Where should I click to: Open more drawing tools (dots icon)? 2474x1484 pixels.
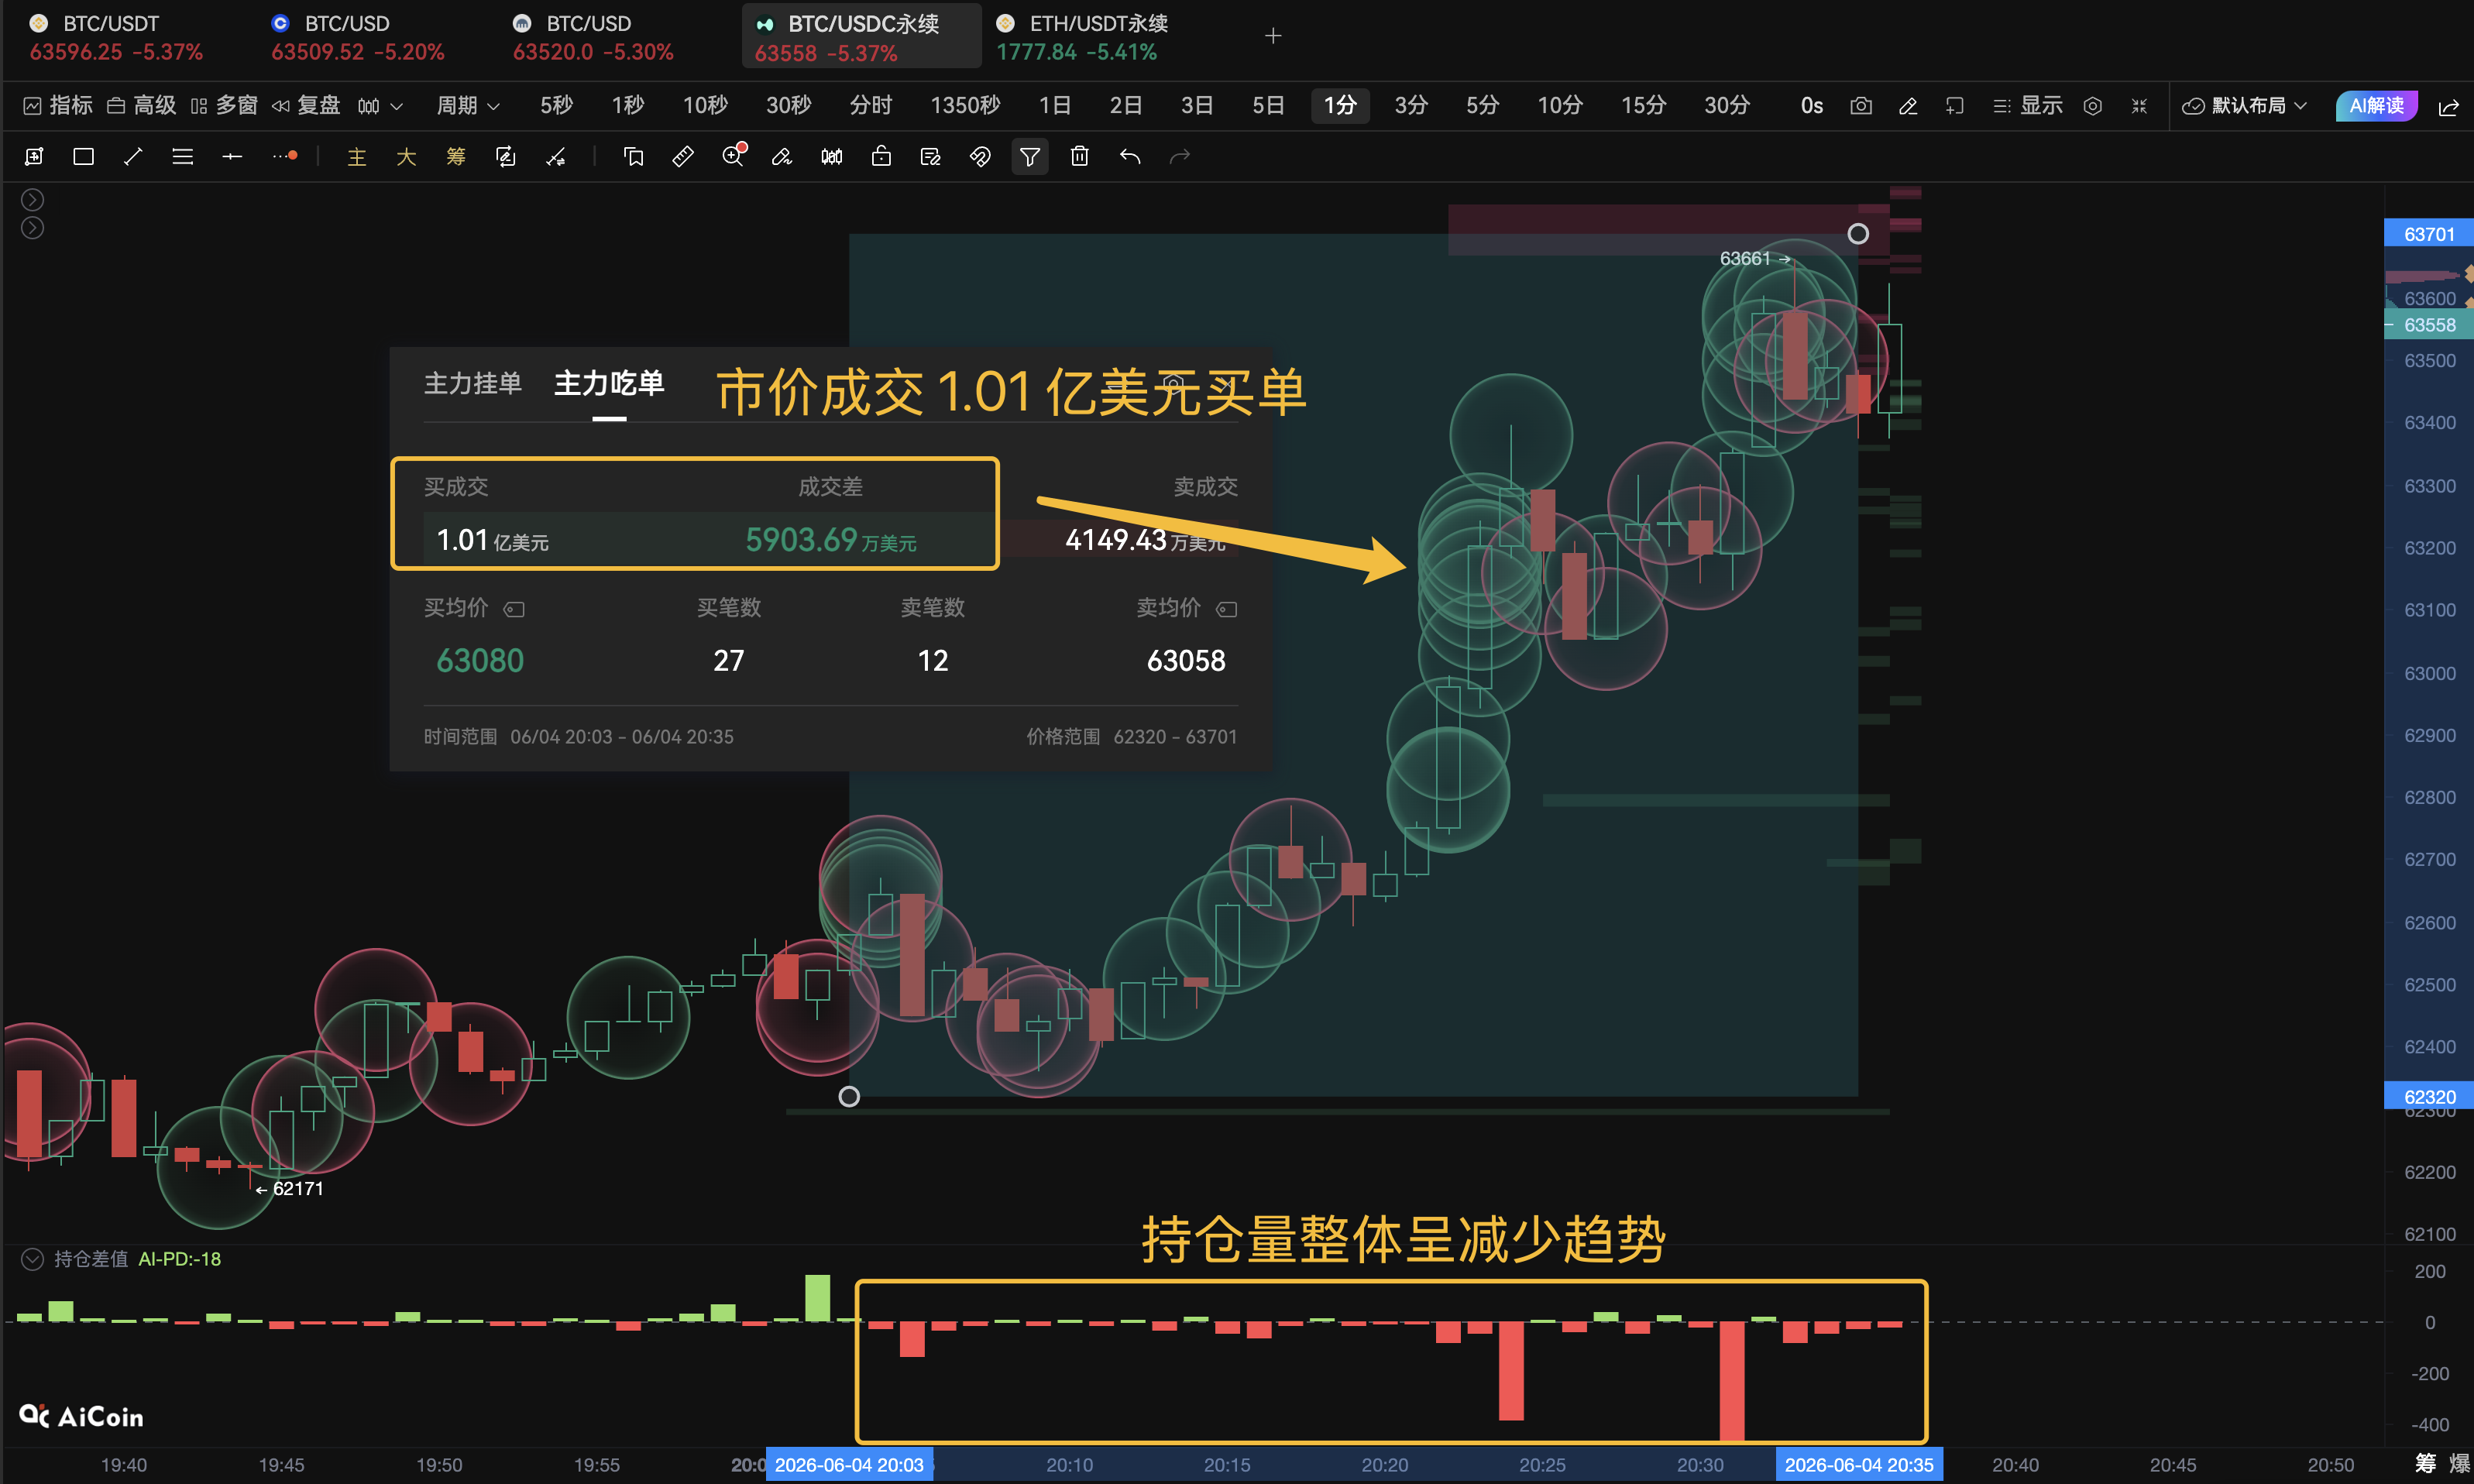tap(285, 157)
